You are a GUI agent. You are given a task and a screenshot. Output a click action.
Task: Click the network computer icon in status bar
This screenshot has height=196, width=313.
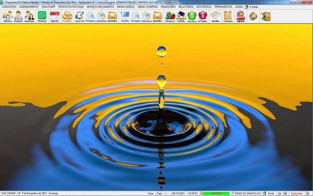click(285, 193)
